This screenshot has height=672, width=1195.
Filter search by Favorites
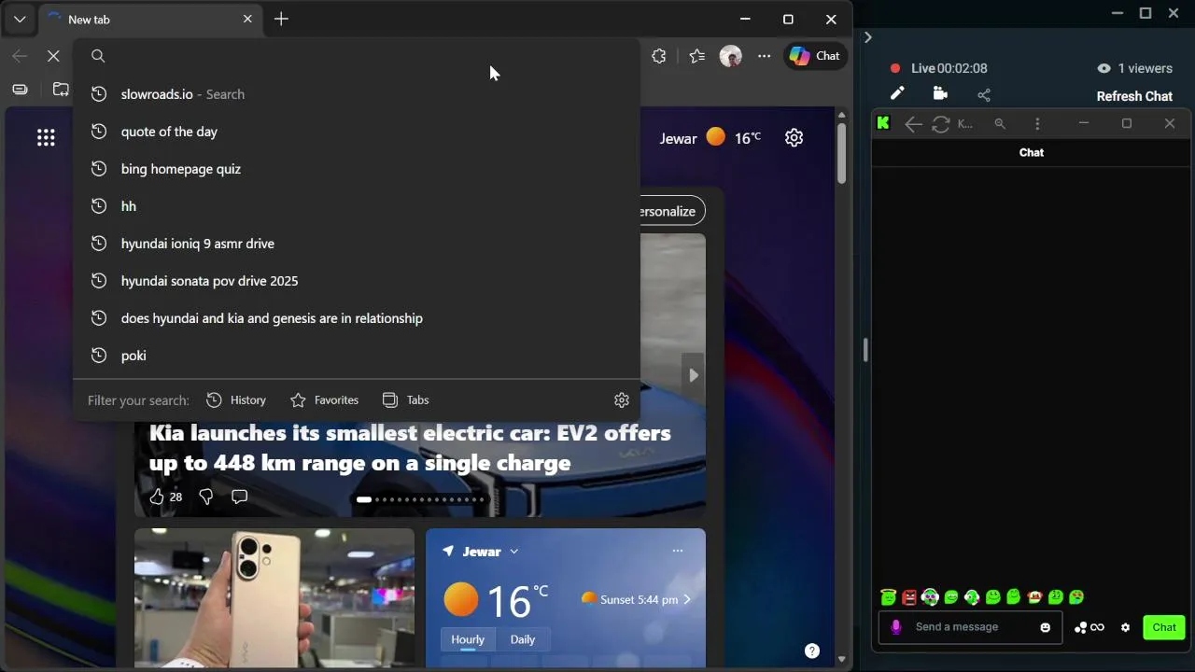point(325,399)
